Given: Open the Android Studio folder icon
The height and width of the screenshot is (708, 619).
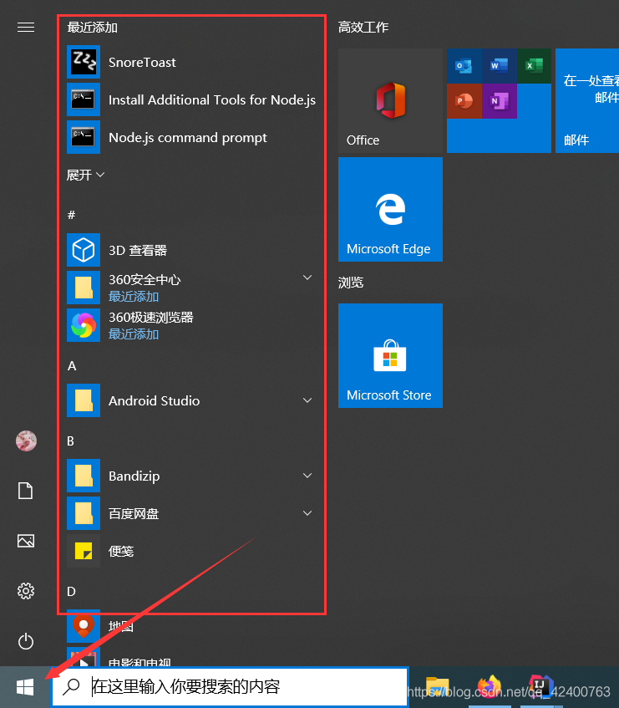Looking at the screenshot, I should (x=84, y=400).
